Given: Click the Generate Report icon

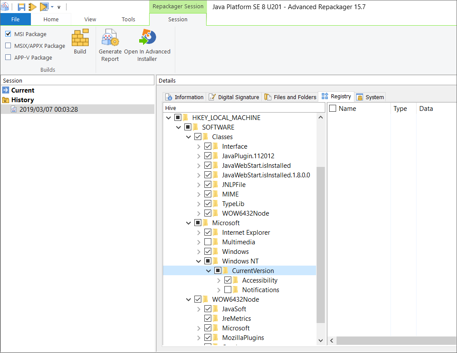Looking at the screenshot, I should pos(110,37).
